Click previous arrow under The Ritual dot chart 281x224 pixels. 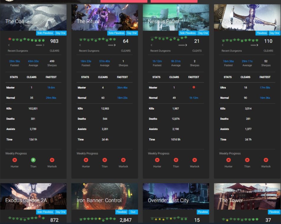click(x=80, y=45)
